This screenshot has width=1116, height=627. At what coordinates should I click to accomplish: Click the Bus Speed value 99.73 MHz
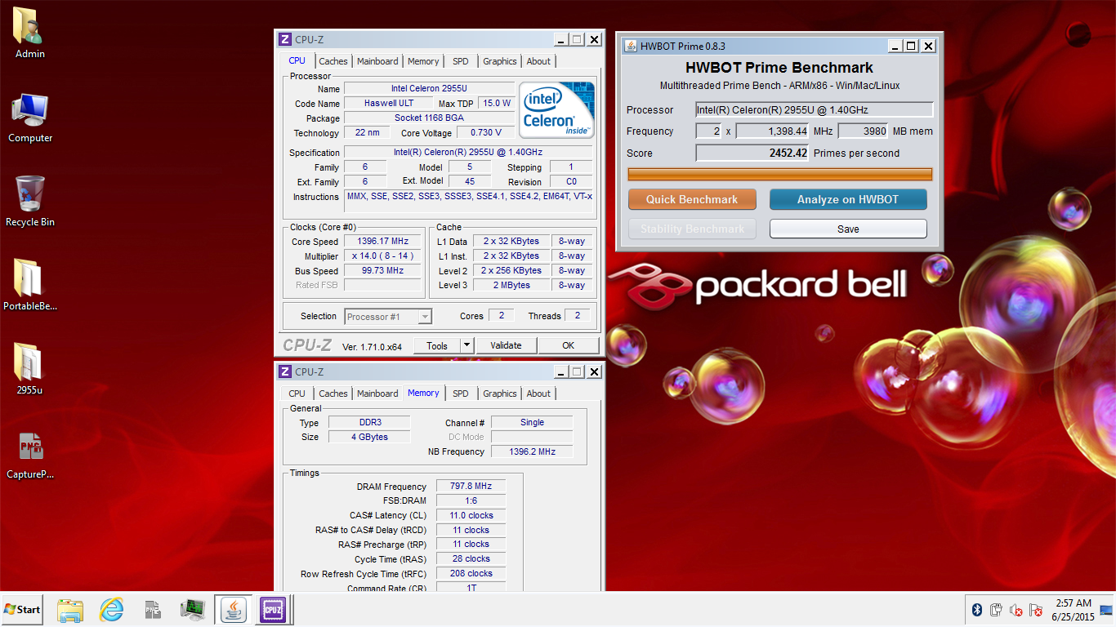point(382,271)
